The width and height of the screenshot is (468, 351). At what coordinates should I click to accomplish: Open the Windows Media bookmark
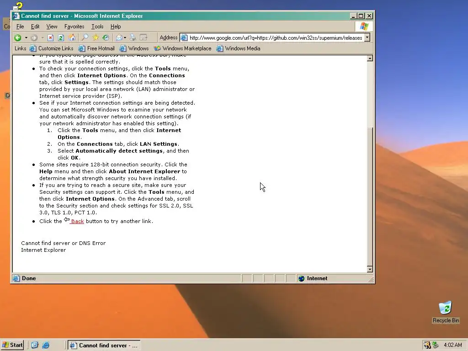click(238, 48)
